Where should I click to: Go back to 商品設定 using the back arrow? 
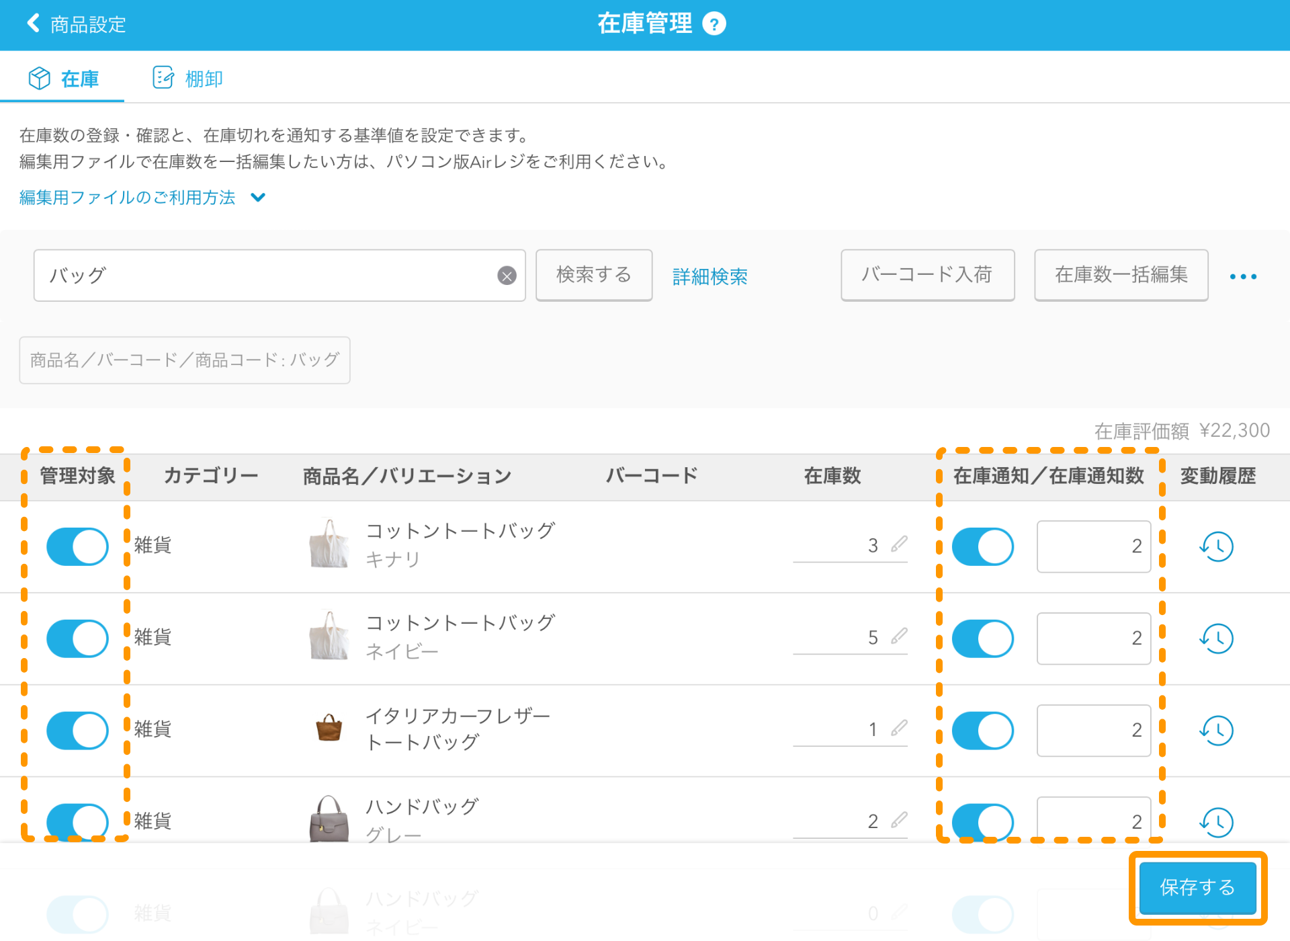coord(33,24)
